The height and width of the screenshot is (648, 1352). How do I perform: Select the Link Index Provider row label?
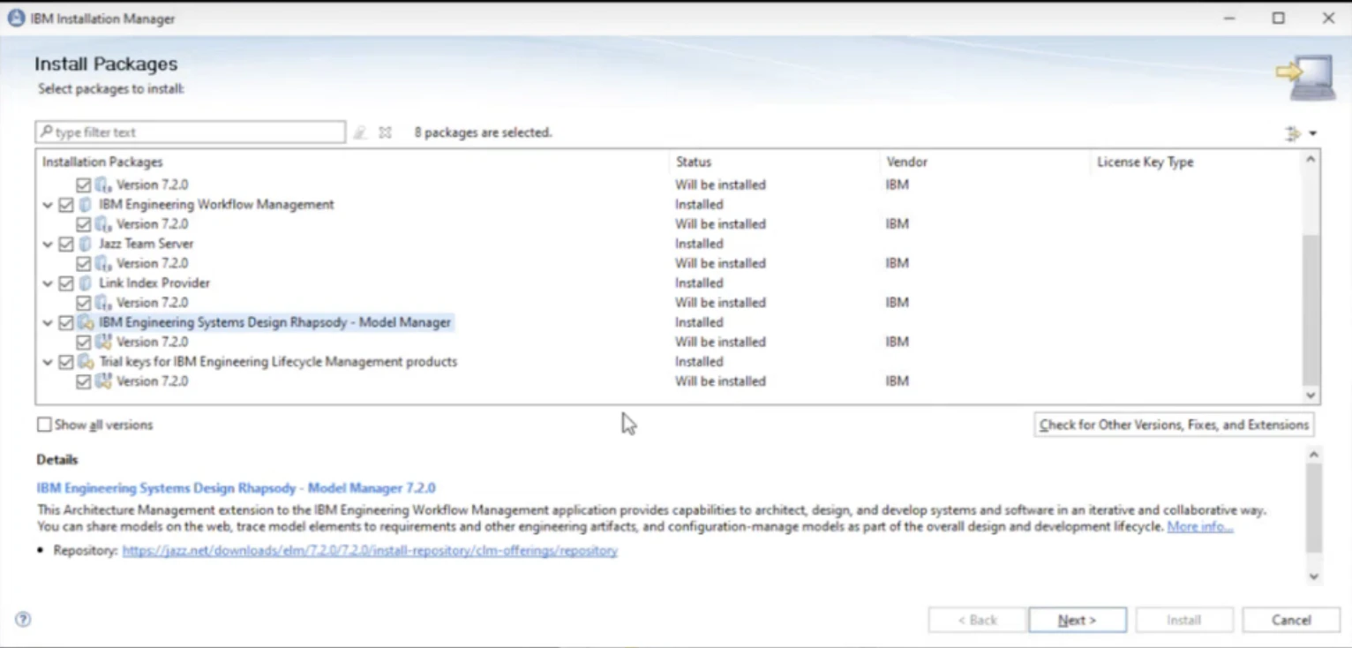(x=154, y=283)
